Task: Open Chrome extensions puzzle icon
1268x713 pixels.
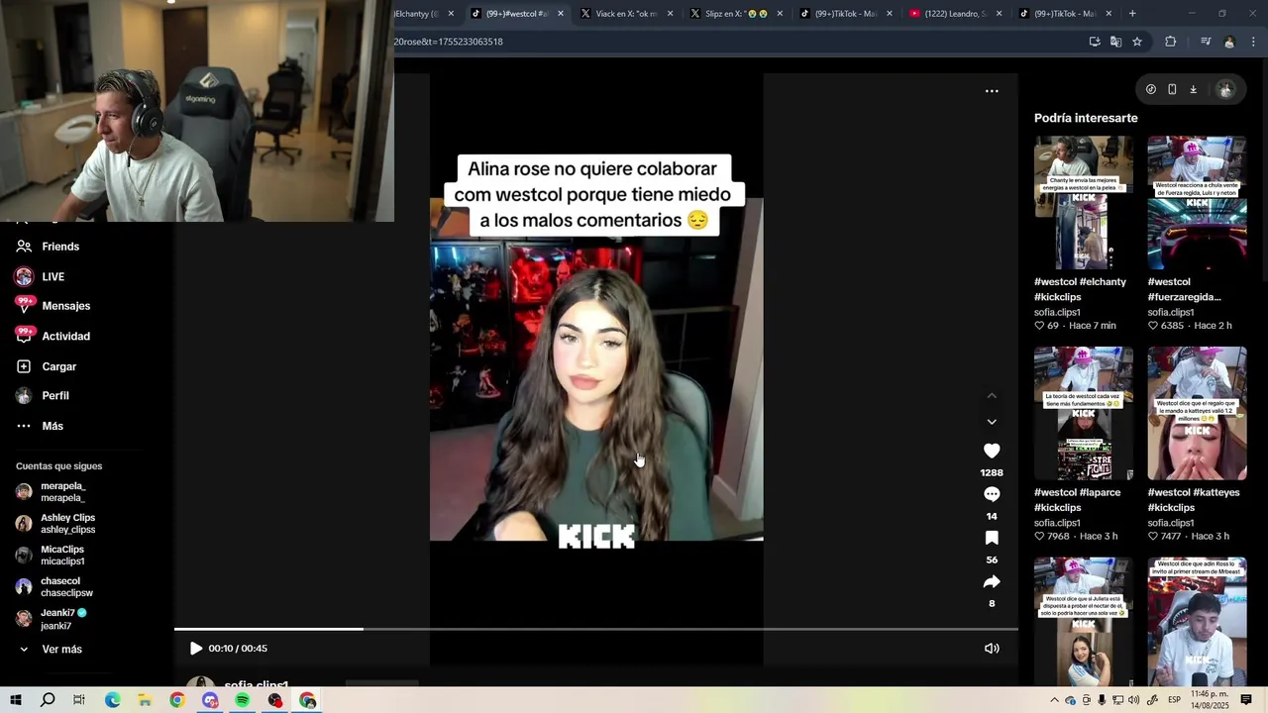Action: click(1171, 42)
